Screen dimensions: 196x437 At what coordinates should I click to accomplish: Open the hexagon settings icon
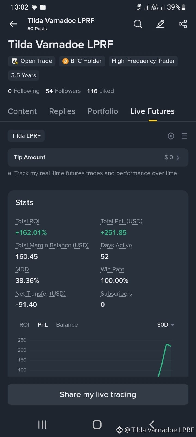click(171, 136)
